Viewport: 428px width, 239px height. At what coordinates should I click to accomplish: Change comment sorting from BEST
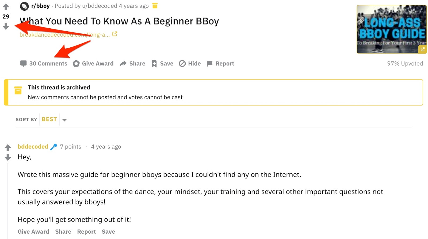[x=49, y=119]
